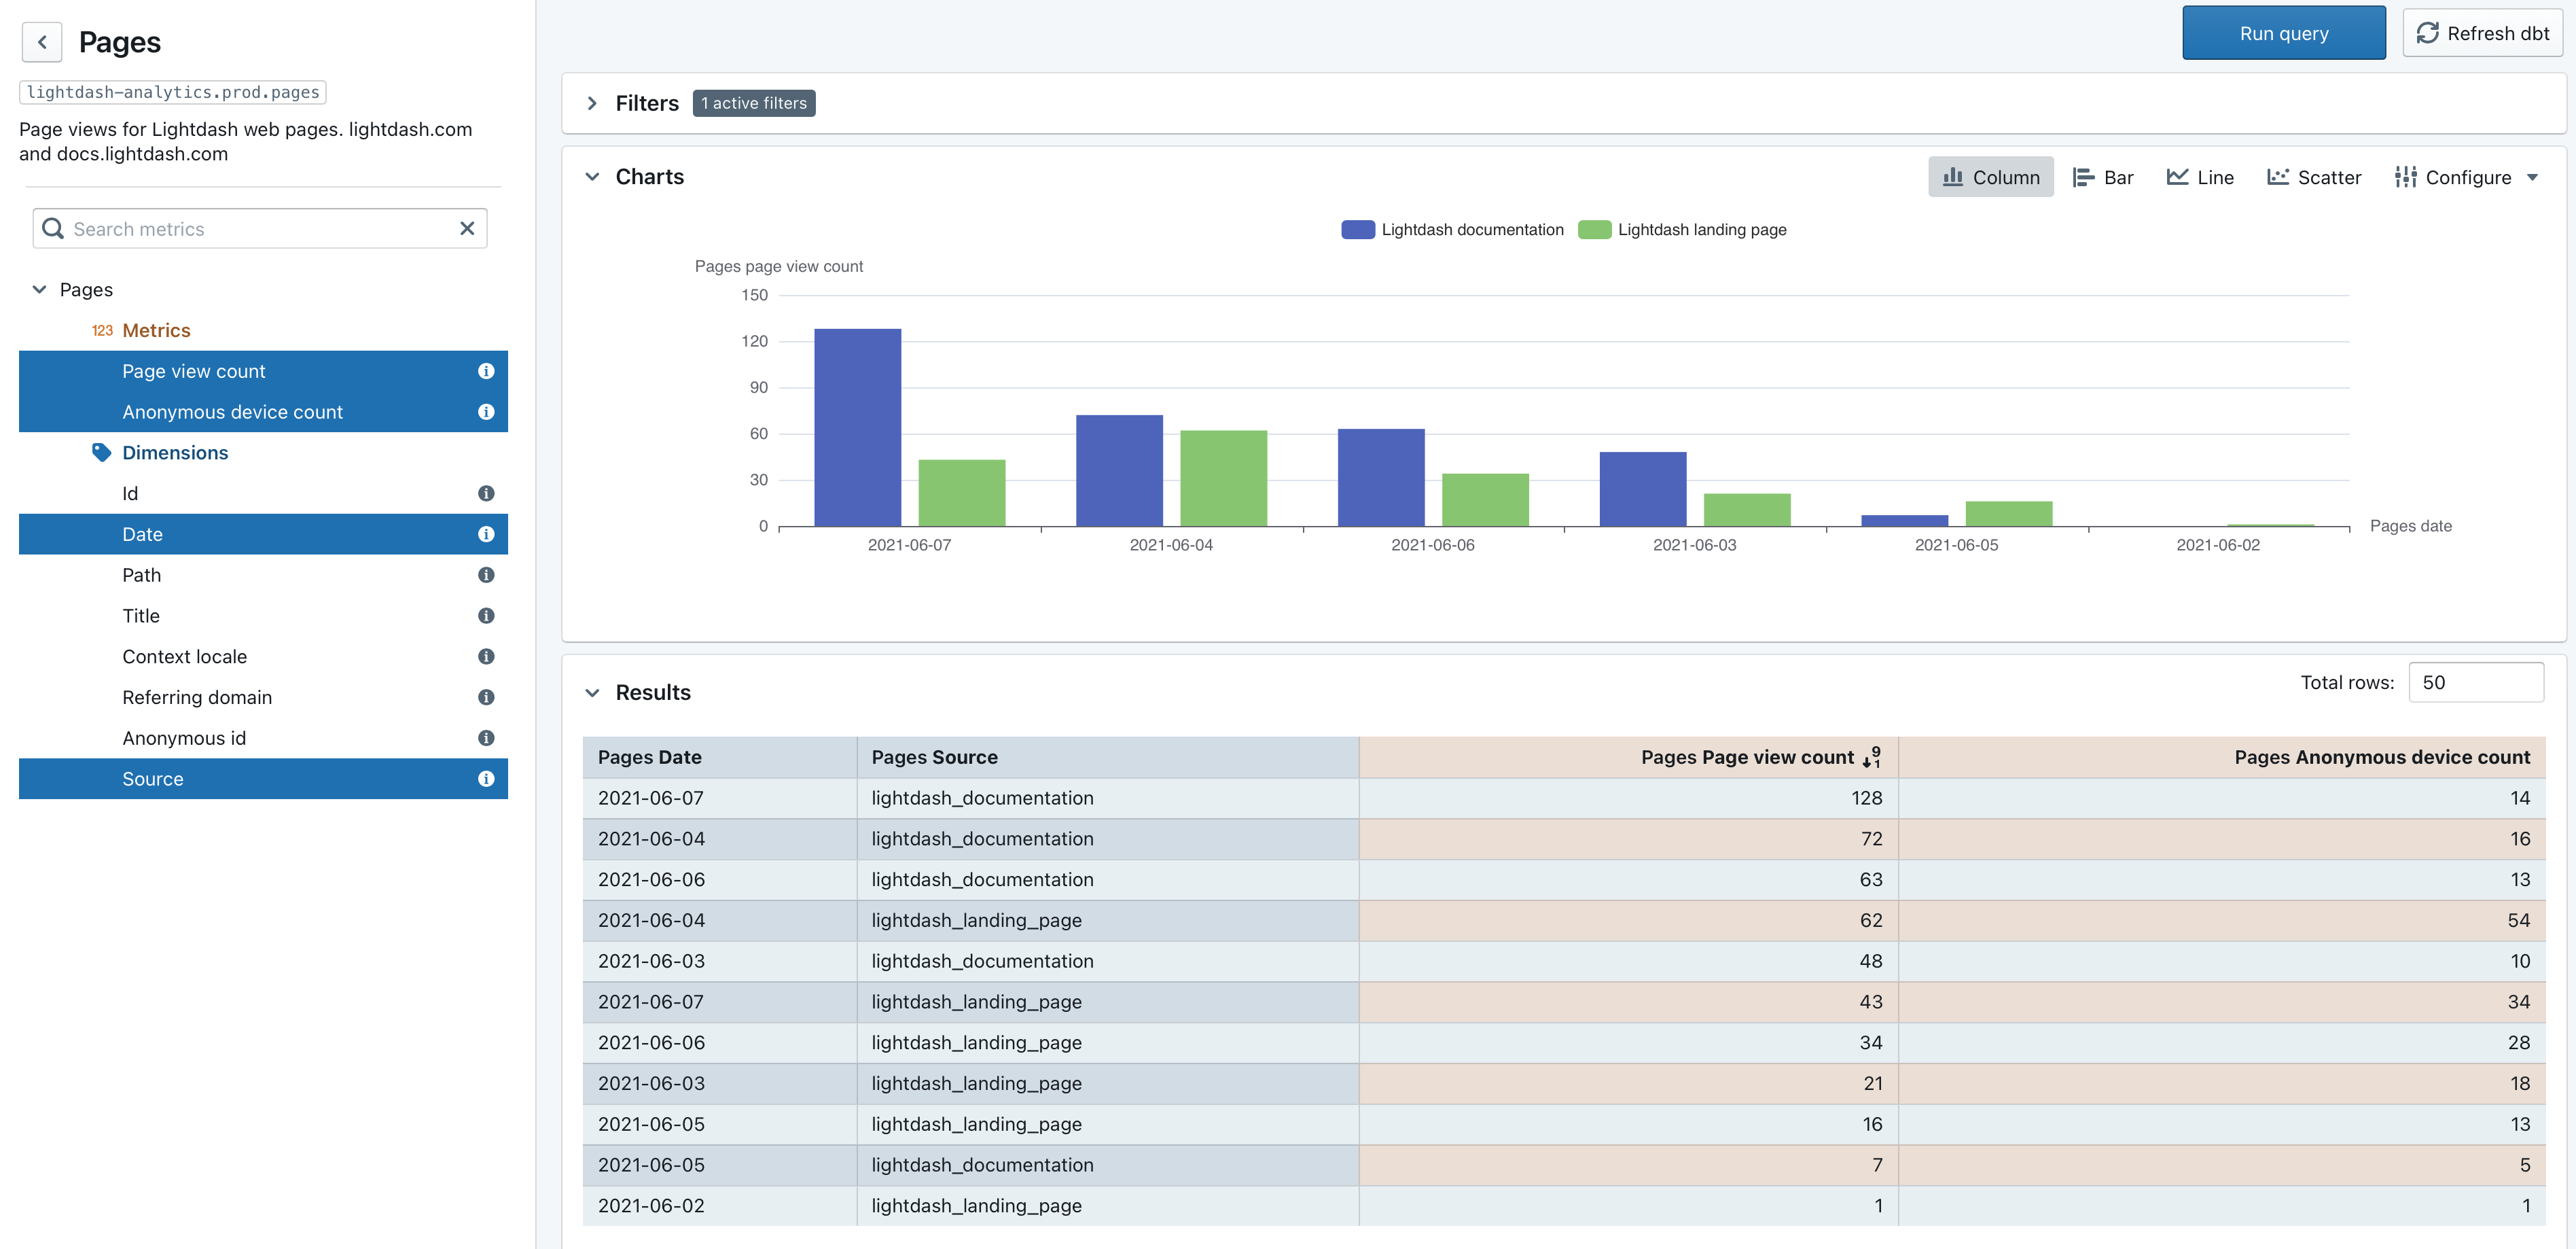Show info icon for Title dimension
Image resolution: width=2576 pixels, height=1249 pixels.
click(x=486, y=616)
